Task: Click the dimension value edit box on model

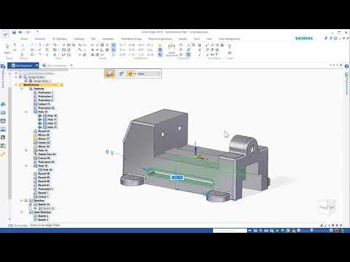Action: click(x=177, y=178)
